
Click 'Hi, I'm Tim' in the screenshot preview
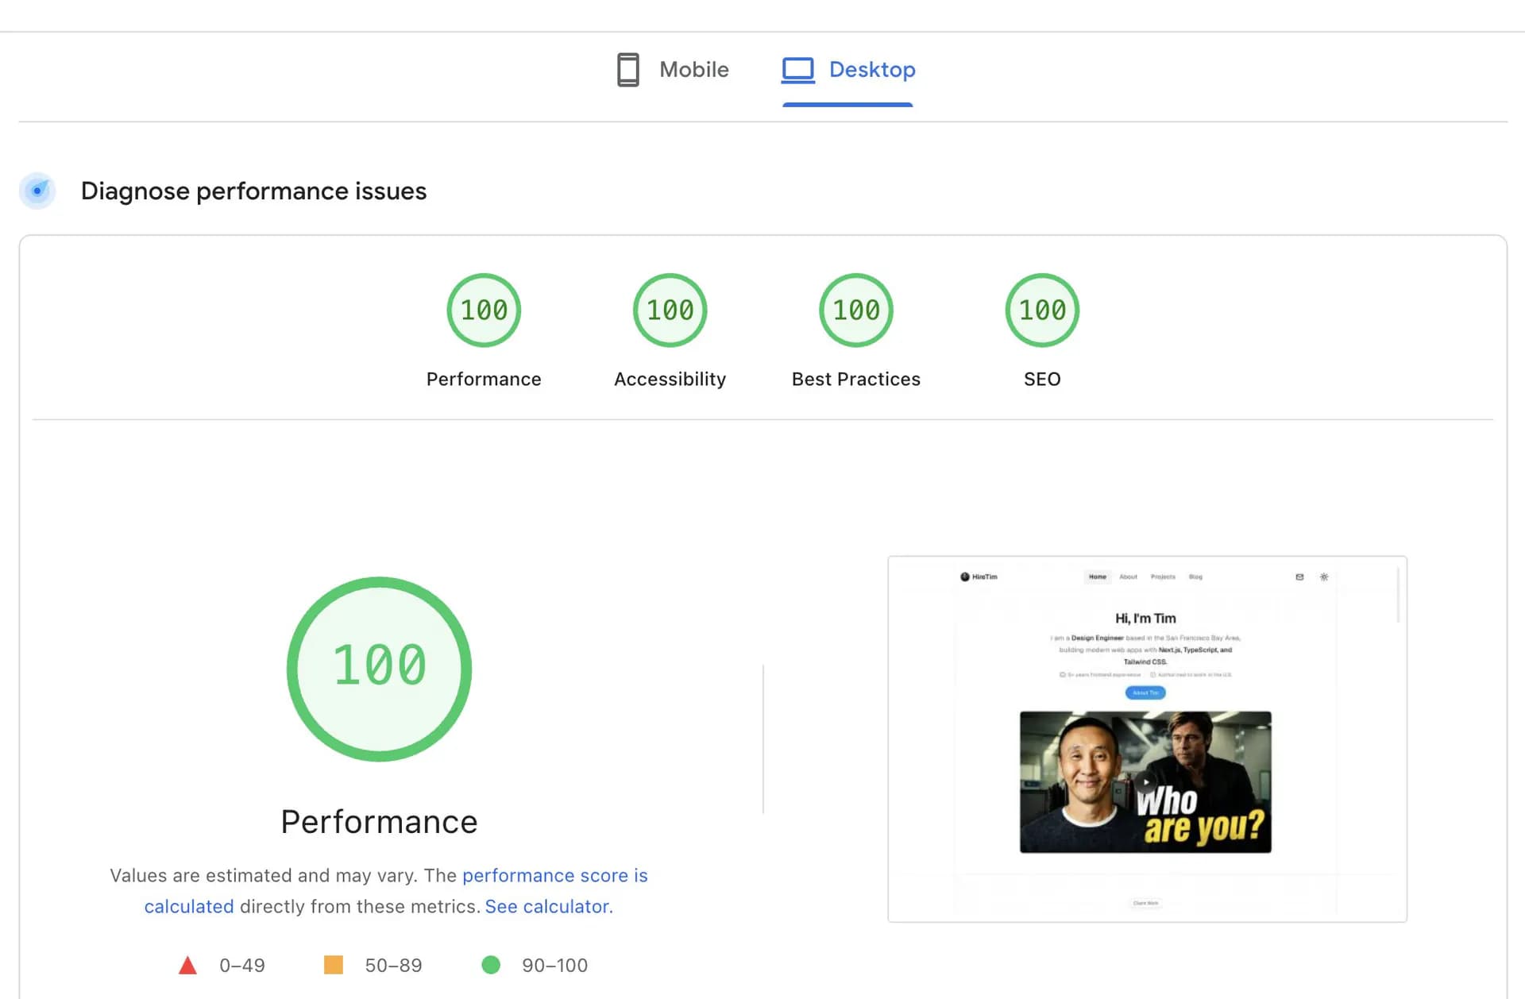[x=1145, y=618]
